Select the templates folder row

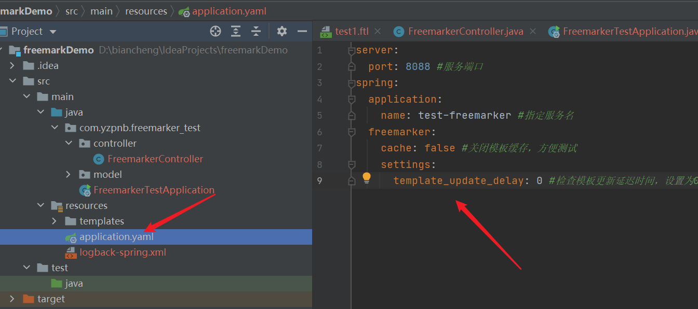point(156,221)
